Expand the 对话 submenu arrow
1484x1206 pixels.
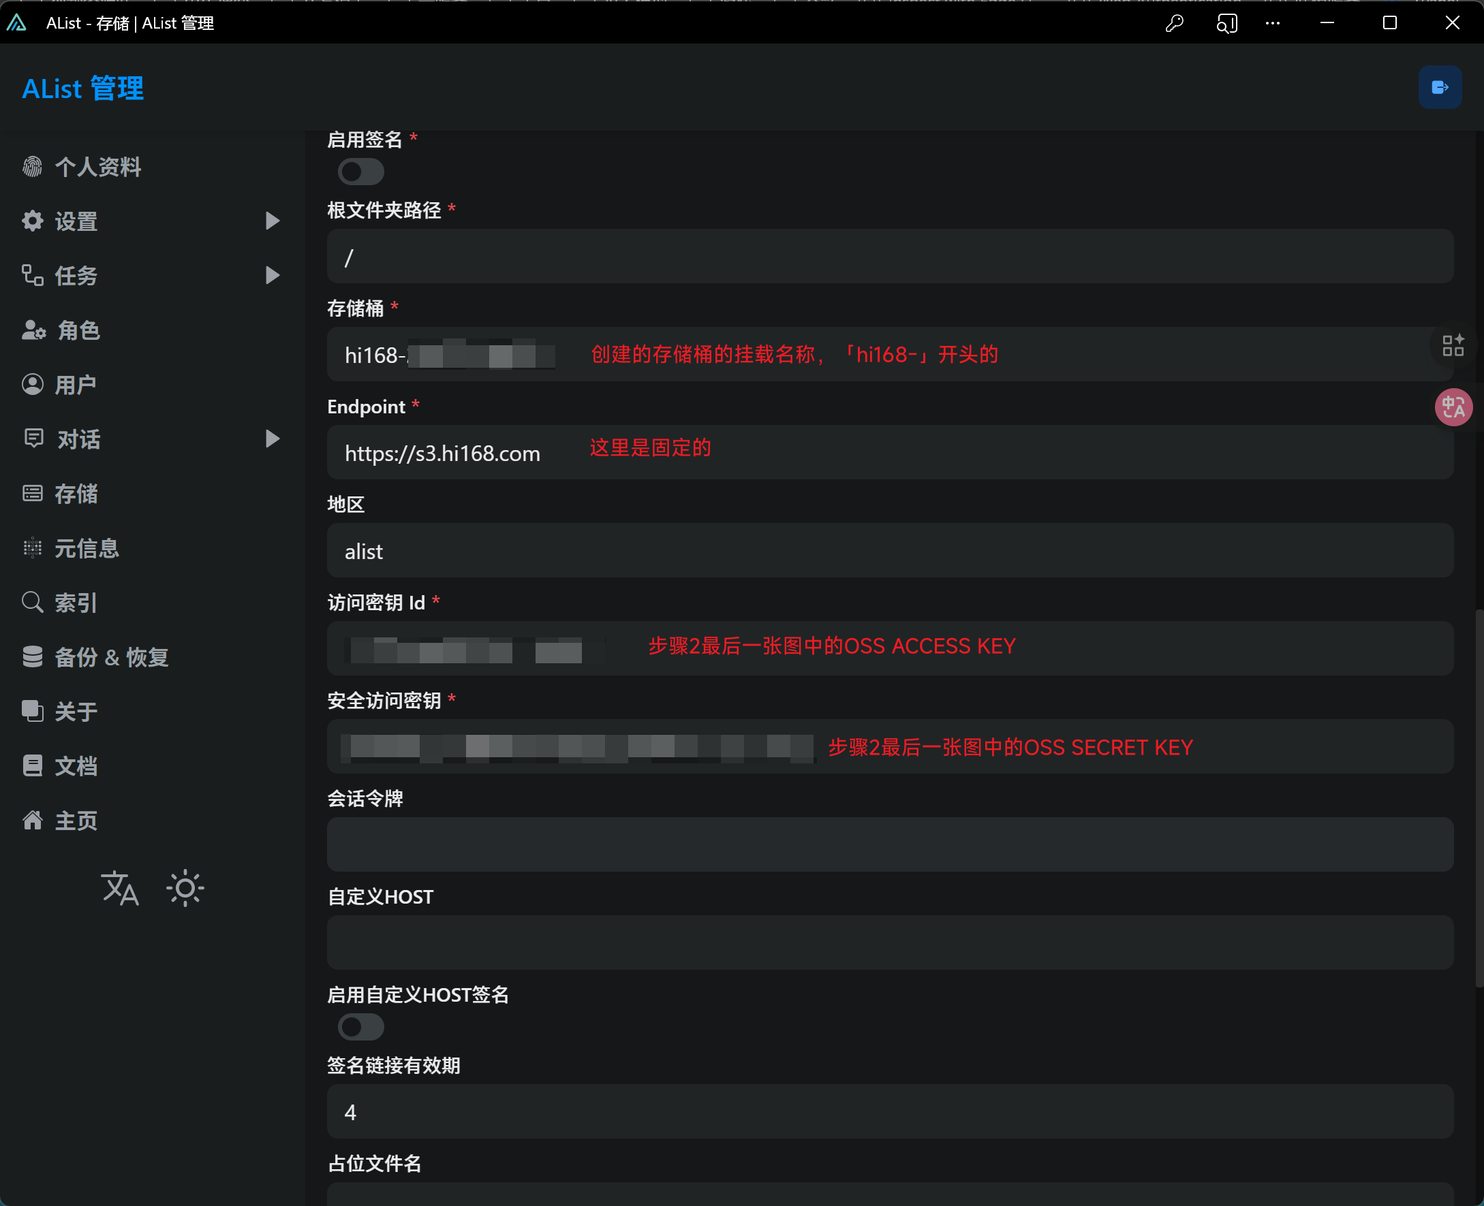tap(272, 439)
